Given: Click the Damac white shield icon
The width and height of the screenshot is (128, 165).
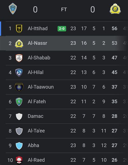Looking at the screenshot, I should 19,117.
